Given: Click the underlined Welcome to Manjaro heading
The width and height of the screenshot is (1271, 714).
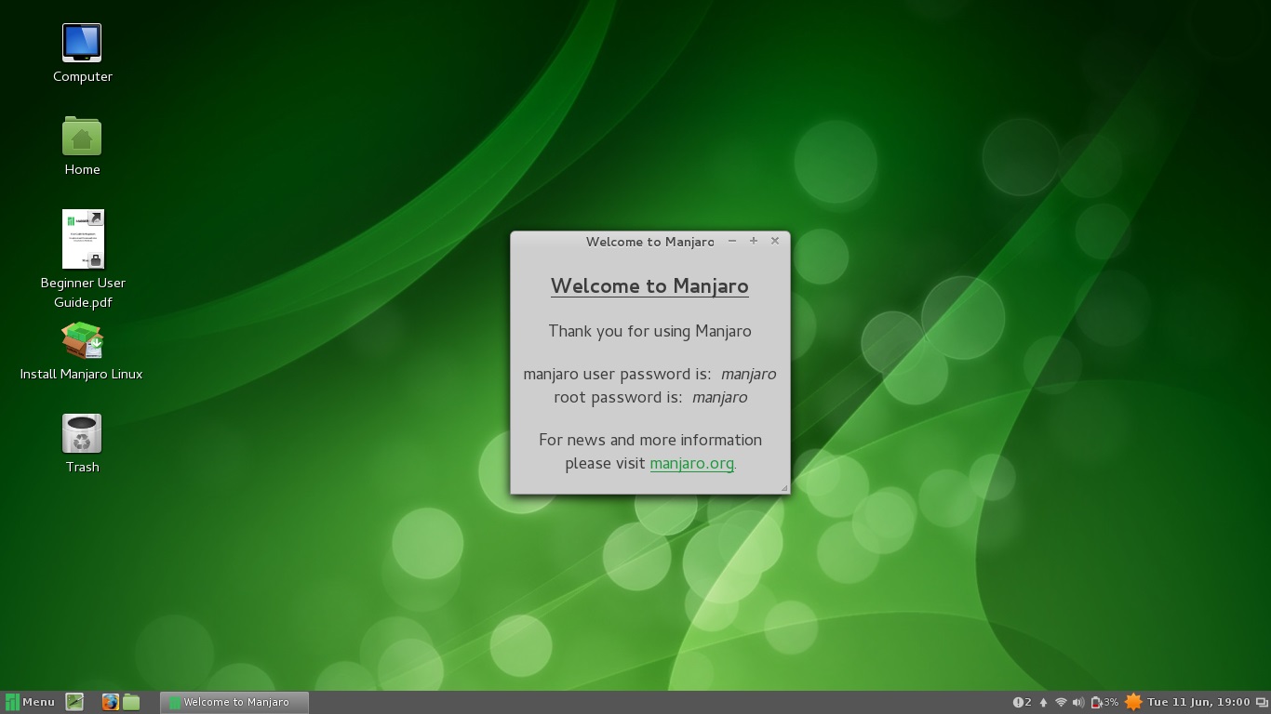Looking at the screenshot, I should 649,286.
